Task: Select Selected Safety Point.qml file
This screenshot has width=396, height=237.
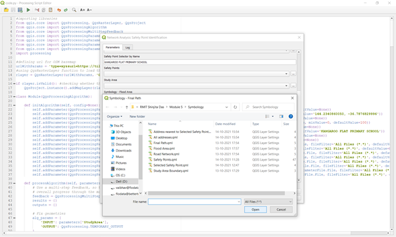Action: pyautogui.click(x=171, y=165)
